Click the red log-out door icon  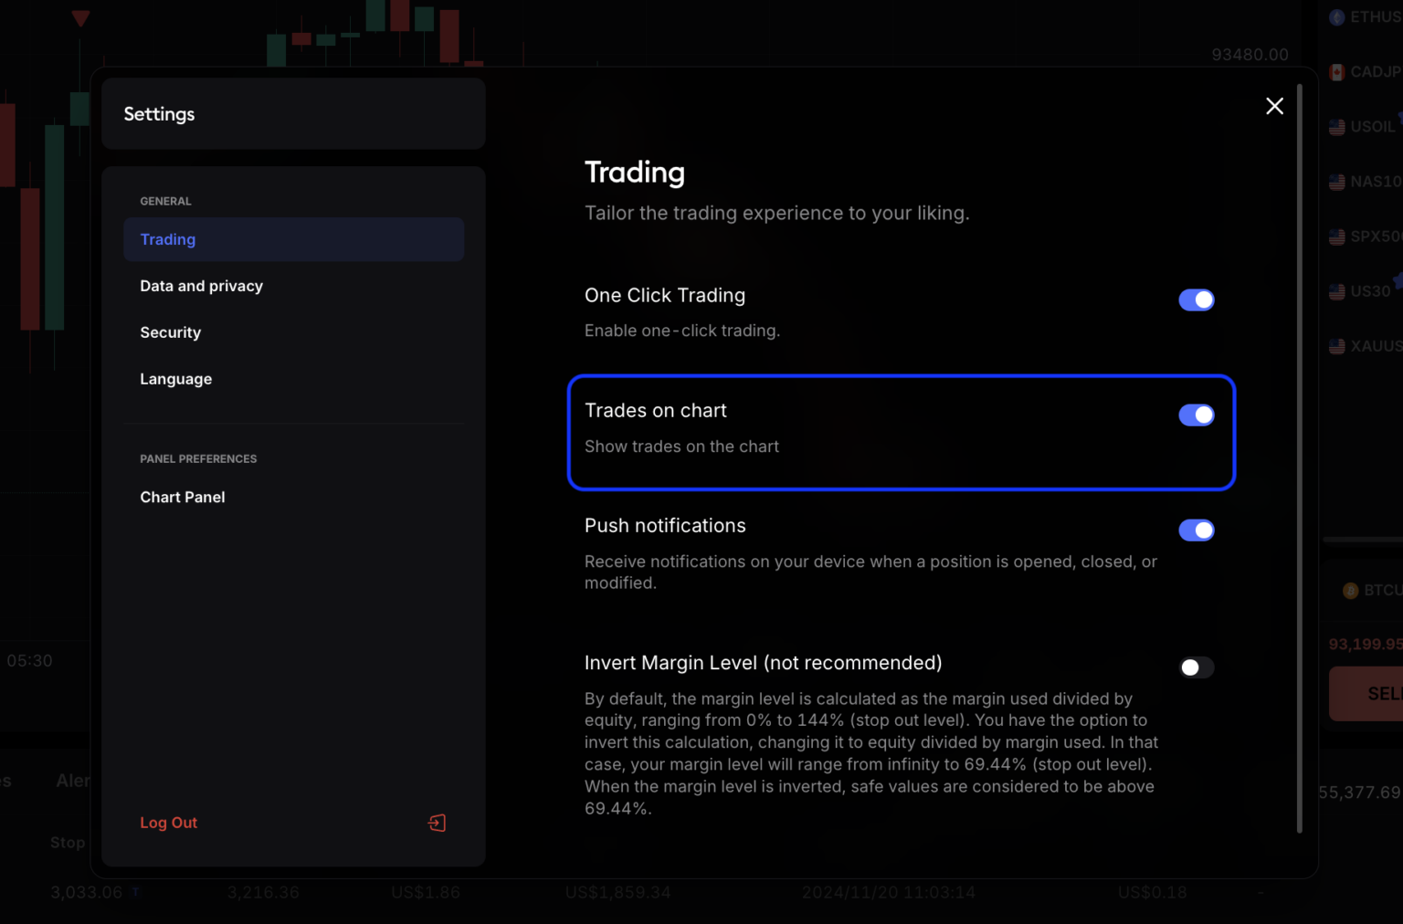pos(438,823)
